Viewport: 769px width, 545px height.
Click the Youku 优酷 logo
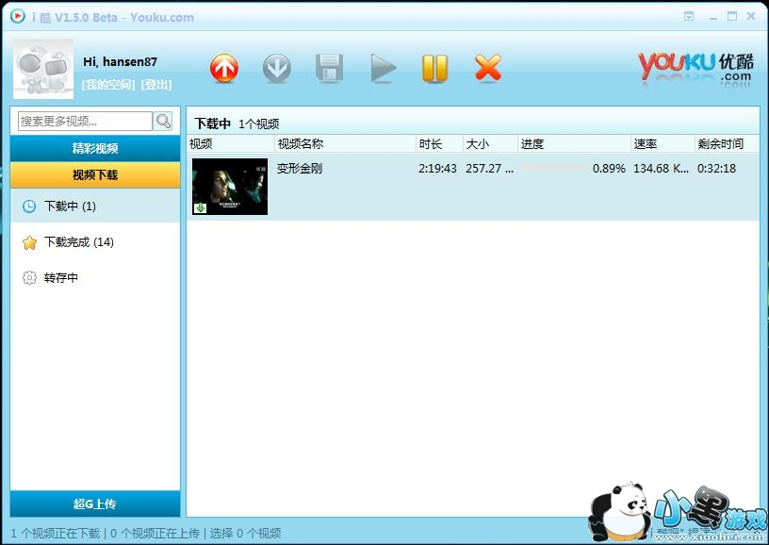pyautogui.click(x=695, y=69)
